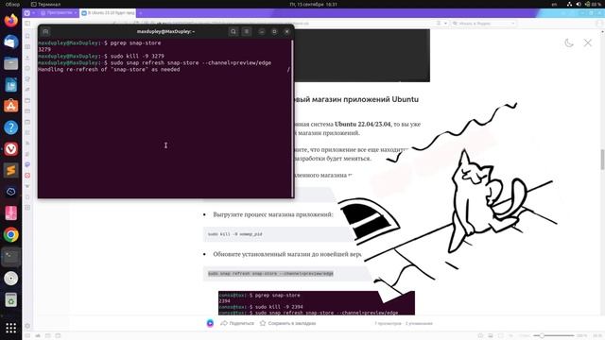Select the Terminal icon in the dock
The image size is (605, 340).
coord(10,256)
